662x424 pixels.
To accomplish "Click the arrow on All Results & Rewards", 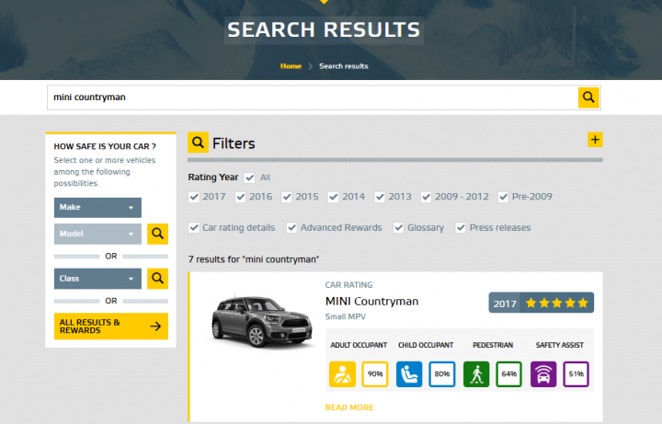I will point(155,326).
